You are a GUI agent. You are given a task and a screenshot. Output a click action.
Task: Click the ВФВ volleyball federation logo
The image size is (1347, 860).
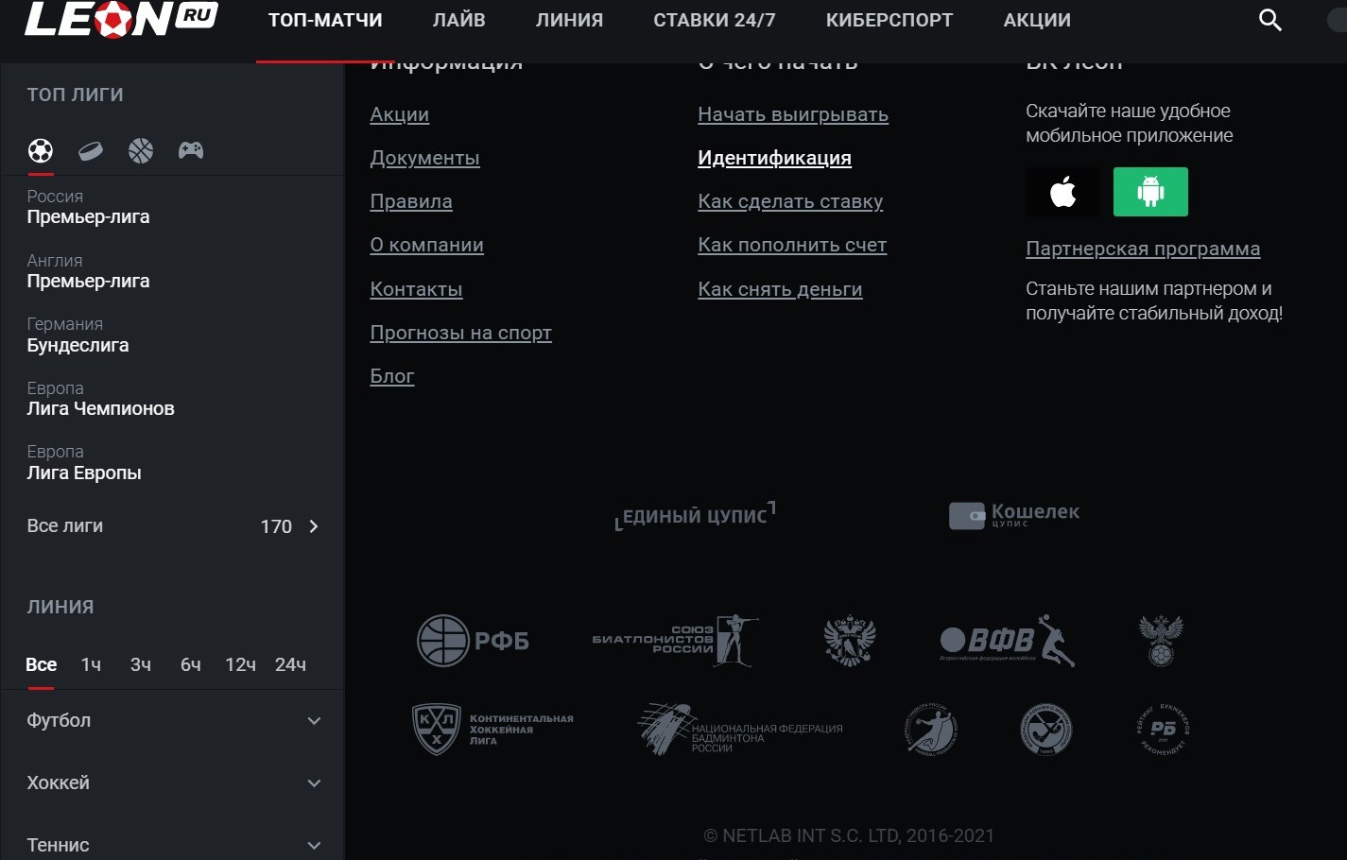click(x=1008, y=641)
